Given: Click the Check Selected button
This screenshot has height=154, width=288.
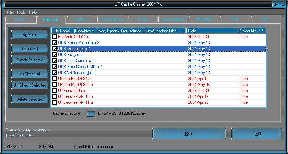Looking at the screenshot, I should pos(30,60).
